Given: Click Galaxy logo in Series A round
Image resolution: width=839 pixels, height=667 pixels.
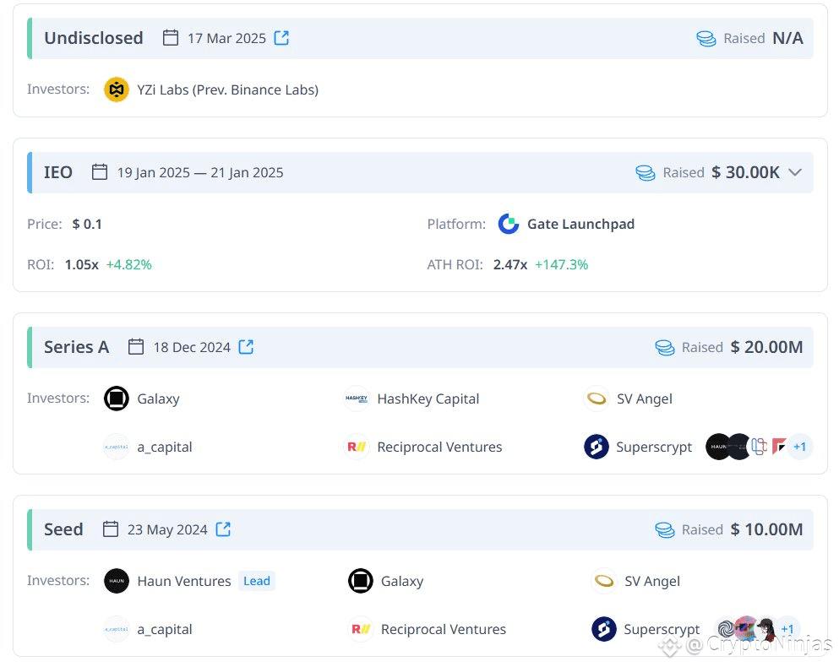Looking at the screenshot, I should (x=117, y=399).
